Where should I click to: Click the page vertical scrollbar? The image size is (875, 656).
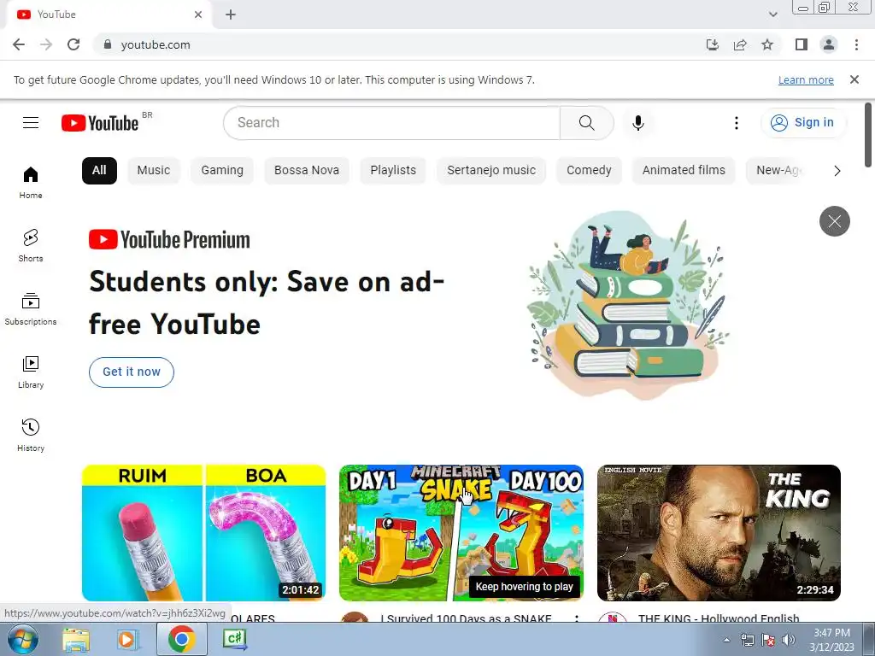click(x=868, y=135)
